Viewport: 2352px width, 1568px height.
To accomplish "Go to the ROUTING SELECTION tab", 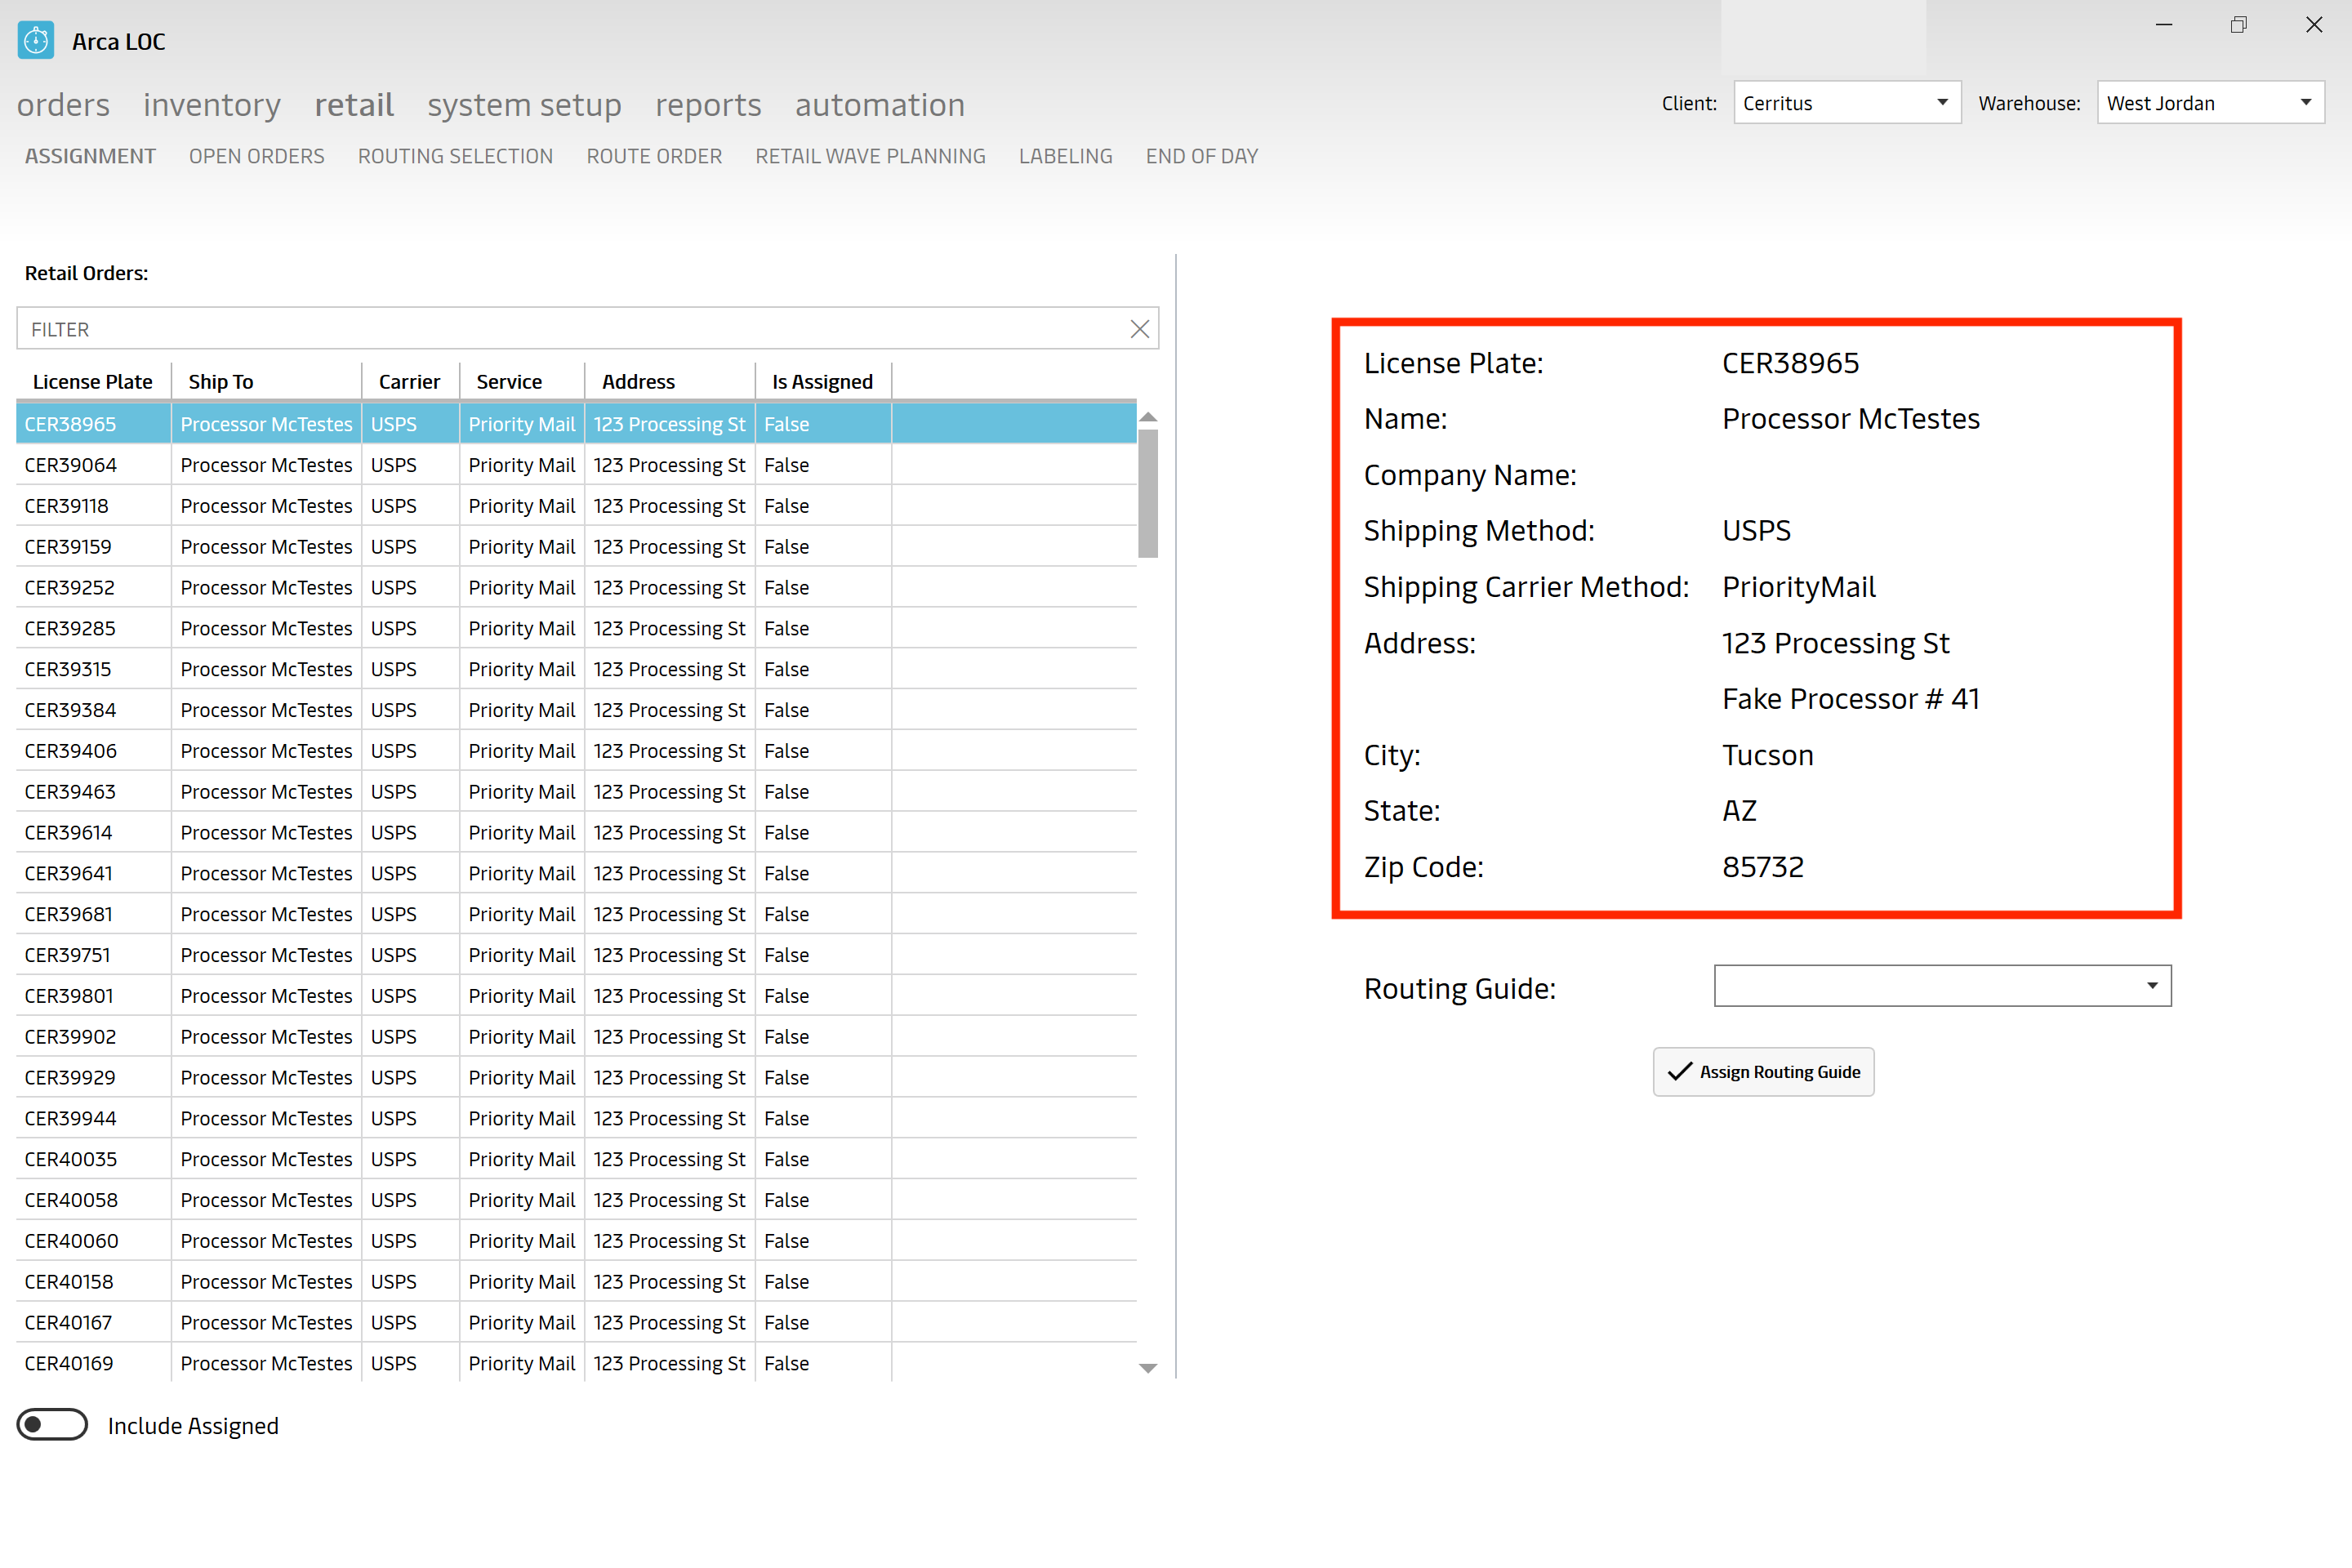I will [x=455, y=156].
